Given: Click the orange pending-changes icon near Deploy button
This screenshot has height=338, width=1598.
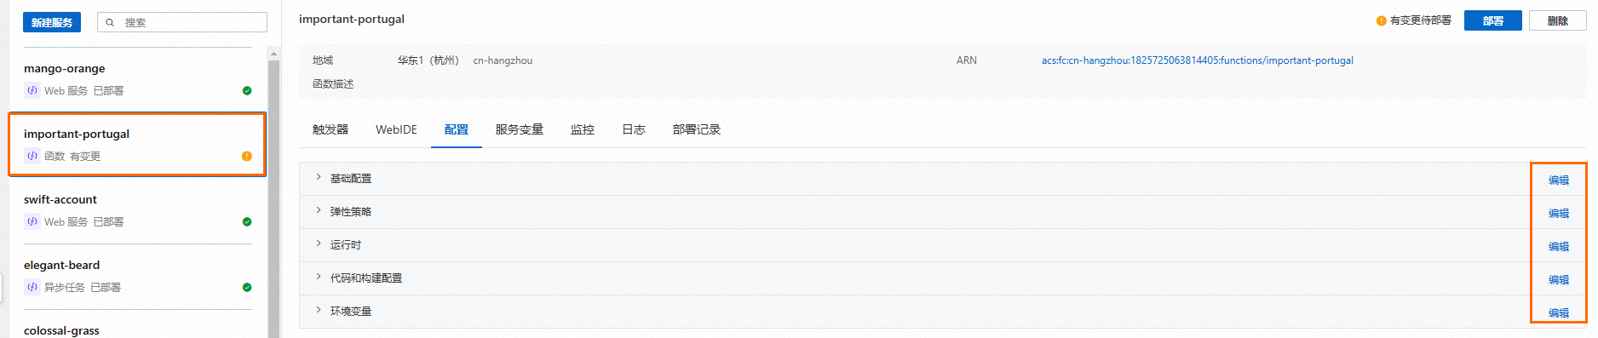Looking at the screenshot, I should pos(1381,20).
